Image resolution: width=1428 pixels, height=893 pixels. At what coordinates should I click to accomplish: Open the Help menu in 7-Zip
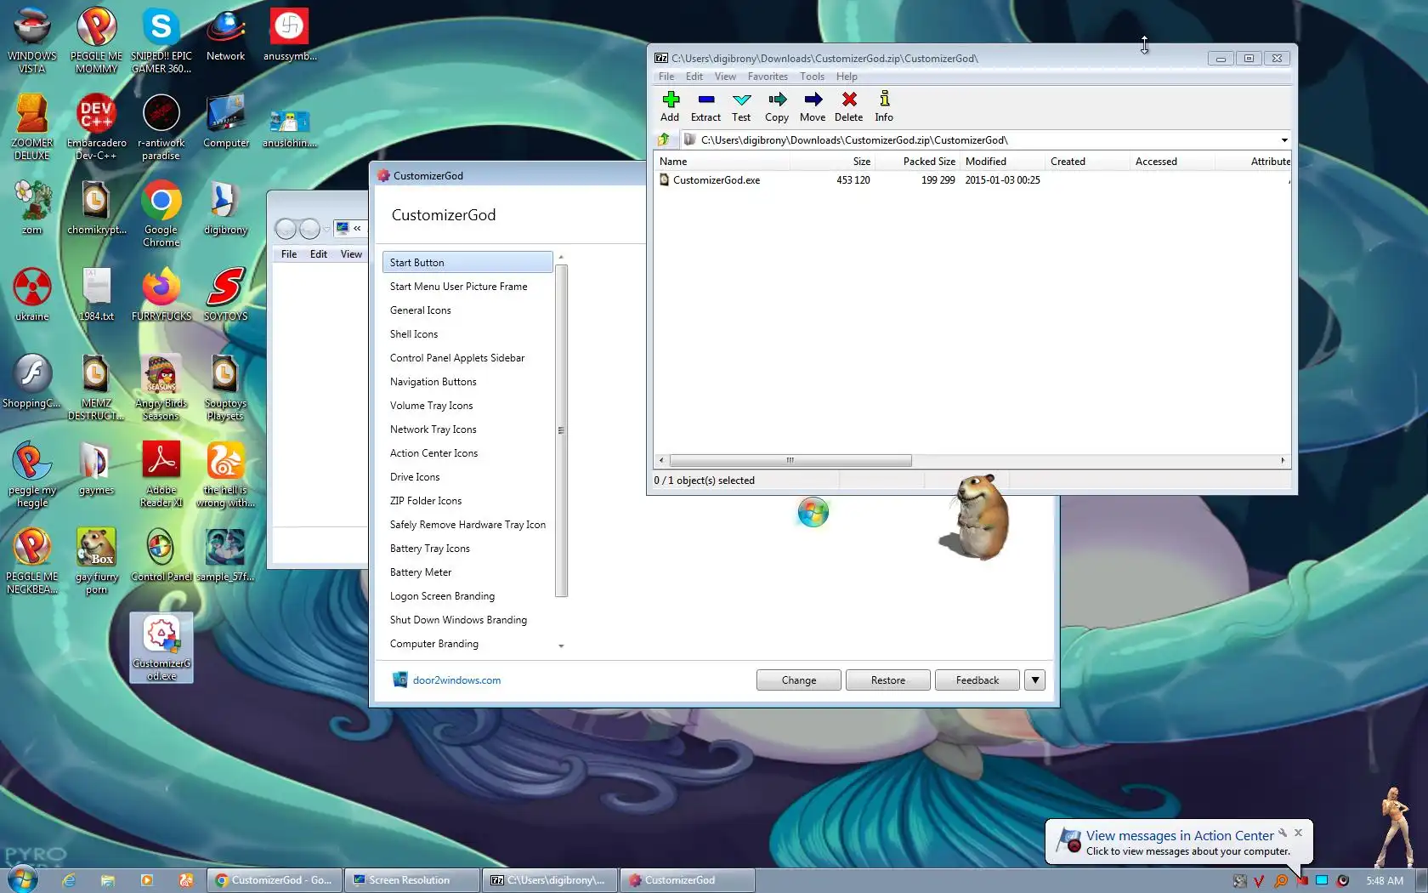[847, 77]
